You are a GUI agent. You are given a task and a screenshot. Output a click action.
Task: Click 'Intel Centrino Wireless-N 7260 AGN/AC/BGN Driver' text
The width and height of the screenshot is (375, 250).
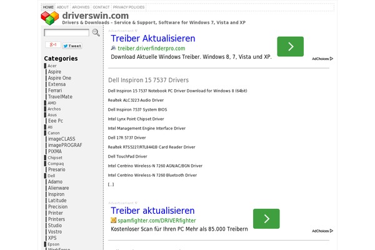155,166
